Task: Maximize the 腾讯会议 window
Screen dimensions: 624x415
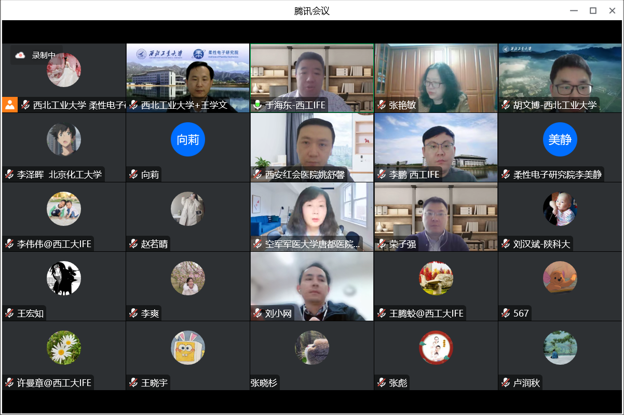Action: coord(593,11)
